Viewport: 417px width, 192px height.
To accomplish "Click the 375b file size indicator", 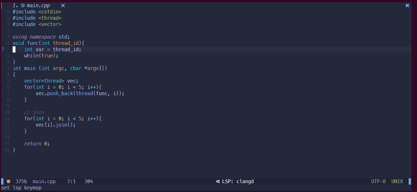I will click(x=21, y=181).
